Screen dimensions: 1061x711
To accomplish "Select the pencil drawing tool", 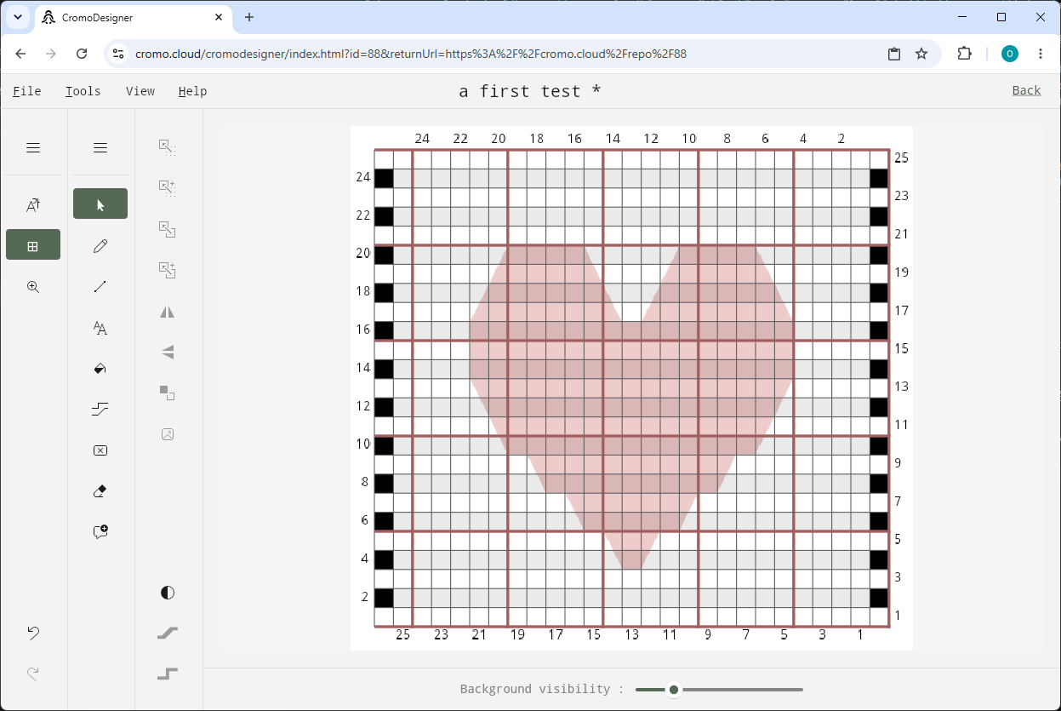I will (x=100, y=246).
